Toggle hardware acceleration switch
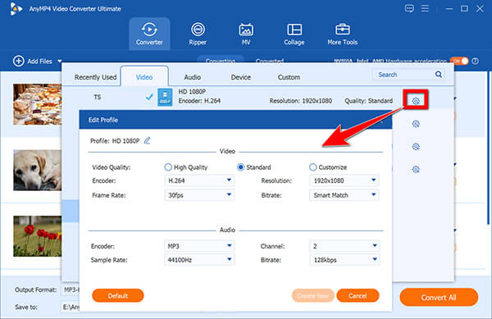This screenshot has height=319, width=492. click(459, 61)
